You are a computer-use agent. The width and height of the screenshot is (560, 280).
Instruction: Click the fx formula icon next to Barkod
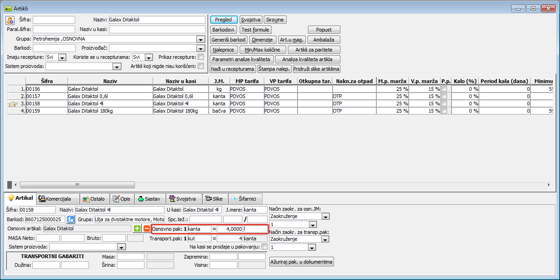tap(71, 219)
